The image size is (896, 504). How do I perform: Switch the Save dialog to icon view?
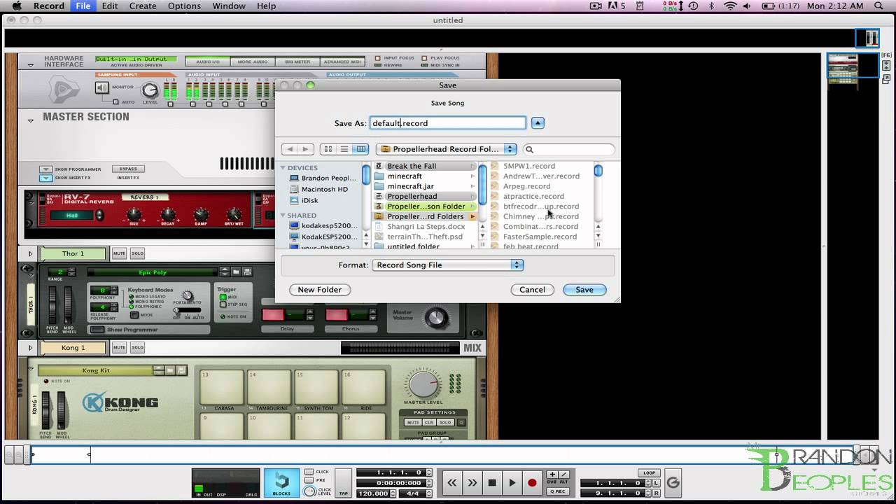point(328,149)
